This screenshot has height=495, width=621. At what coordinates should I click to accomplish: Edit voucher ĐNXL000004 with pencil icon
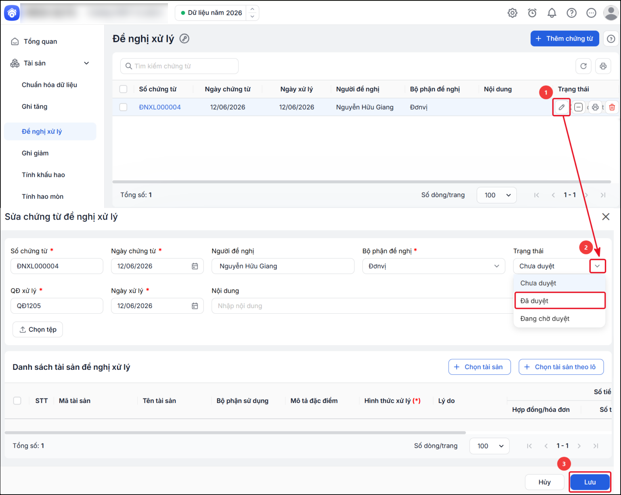[562, 107]
